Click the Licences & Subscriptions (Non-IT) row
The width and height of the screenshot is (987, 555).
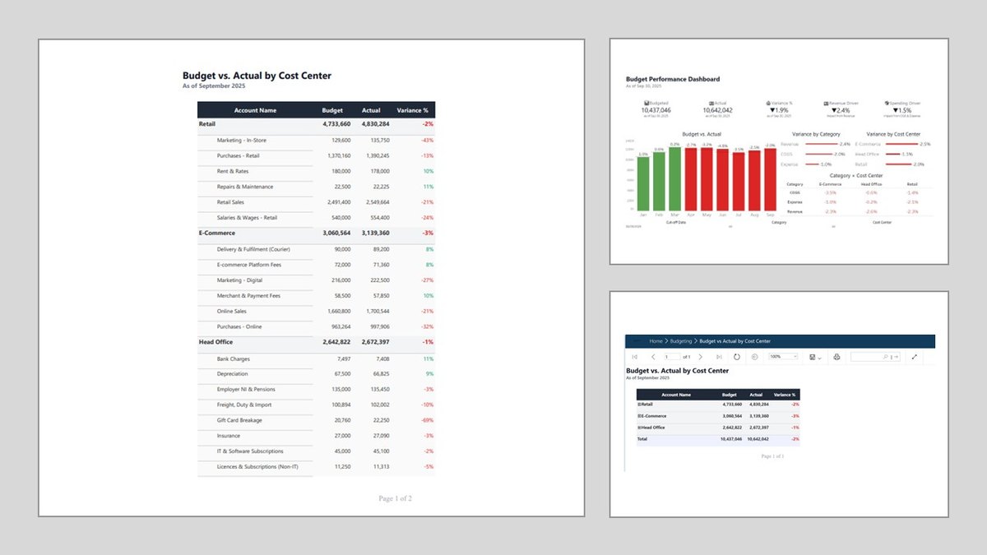point(317,467)
